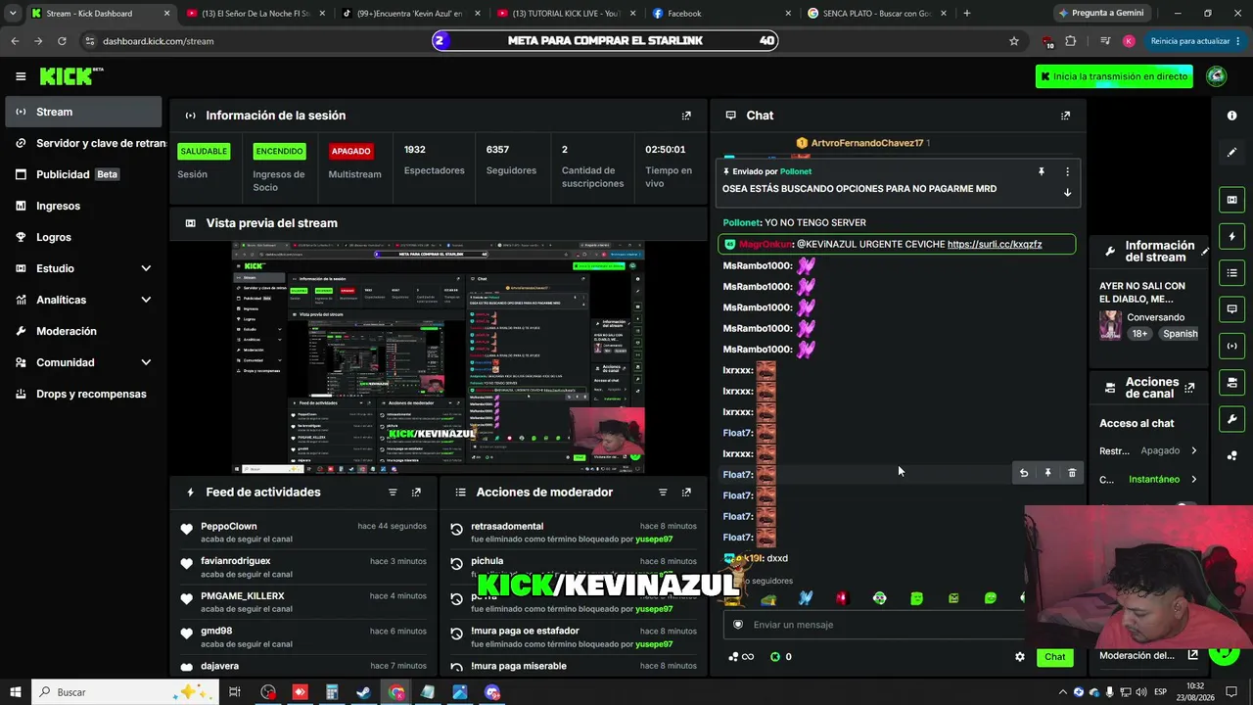Toggle the stream preview widget icon

(1231, 200)
